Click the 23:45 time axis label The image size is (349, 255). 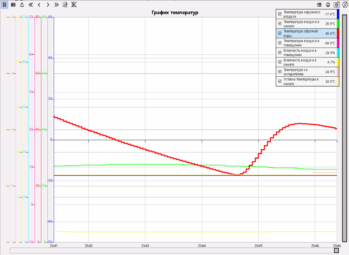(258, 246)
